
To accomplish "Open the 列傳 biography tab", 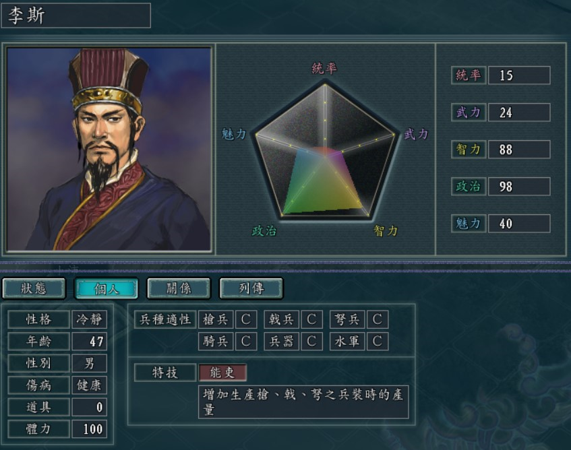I will 251,288.
